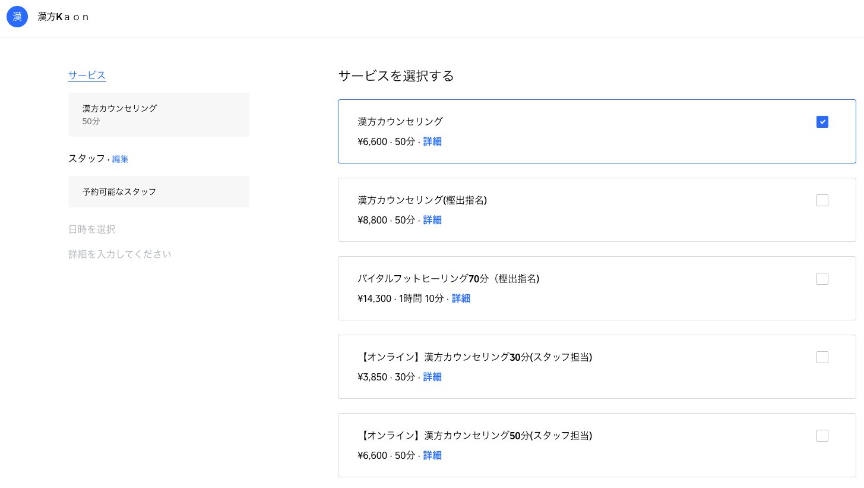The width and height of the screenshot is (864, 488).
Task: Click 詳細 on the オンライン50分 service
Action: click(x=432, y=455)
